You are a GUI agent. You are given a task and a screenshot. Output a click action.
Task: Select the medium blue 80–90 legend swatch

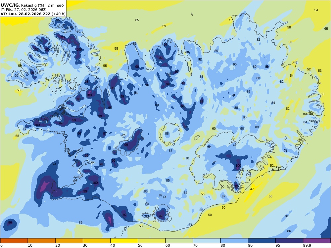point(234,241)
